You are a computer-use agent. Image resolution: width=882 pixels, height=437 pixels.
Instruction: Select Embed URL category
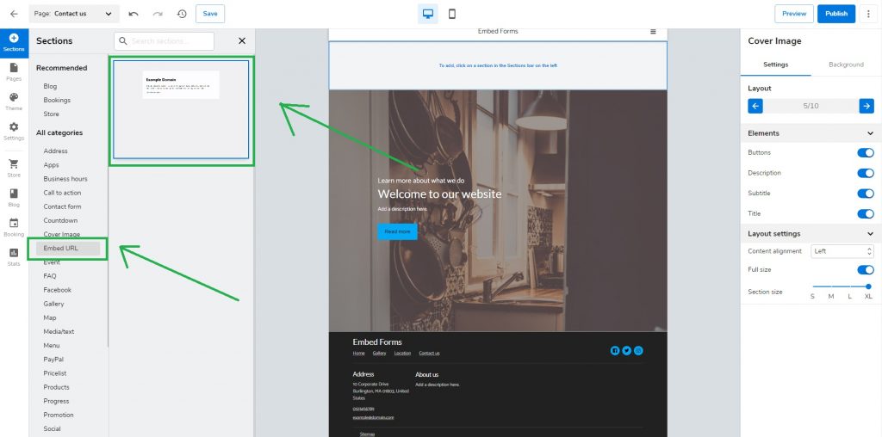click(61, 249)
